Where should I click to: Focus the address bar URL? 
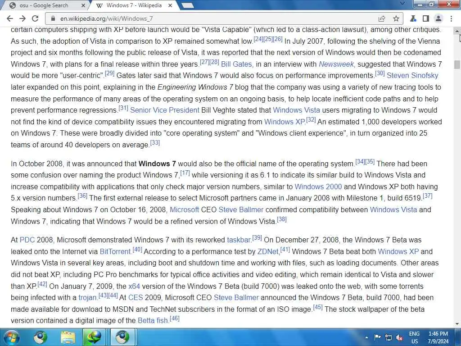point(106,18)
